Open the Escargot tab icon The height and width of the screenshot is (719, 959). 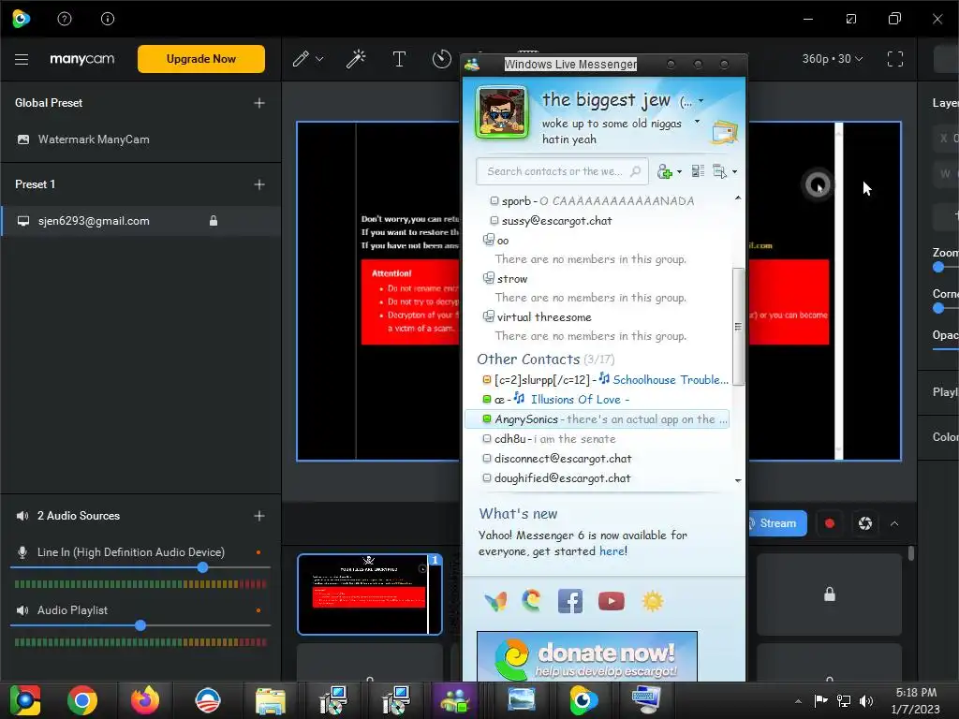coord(532,601)
